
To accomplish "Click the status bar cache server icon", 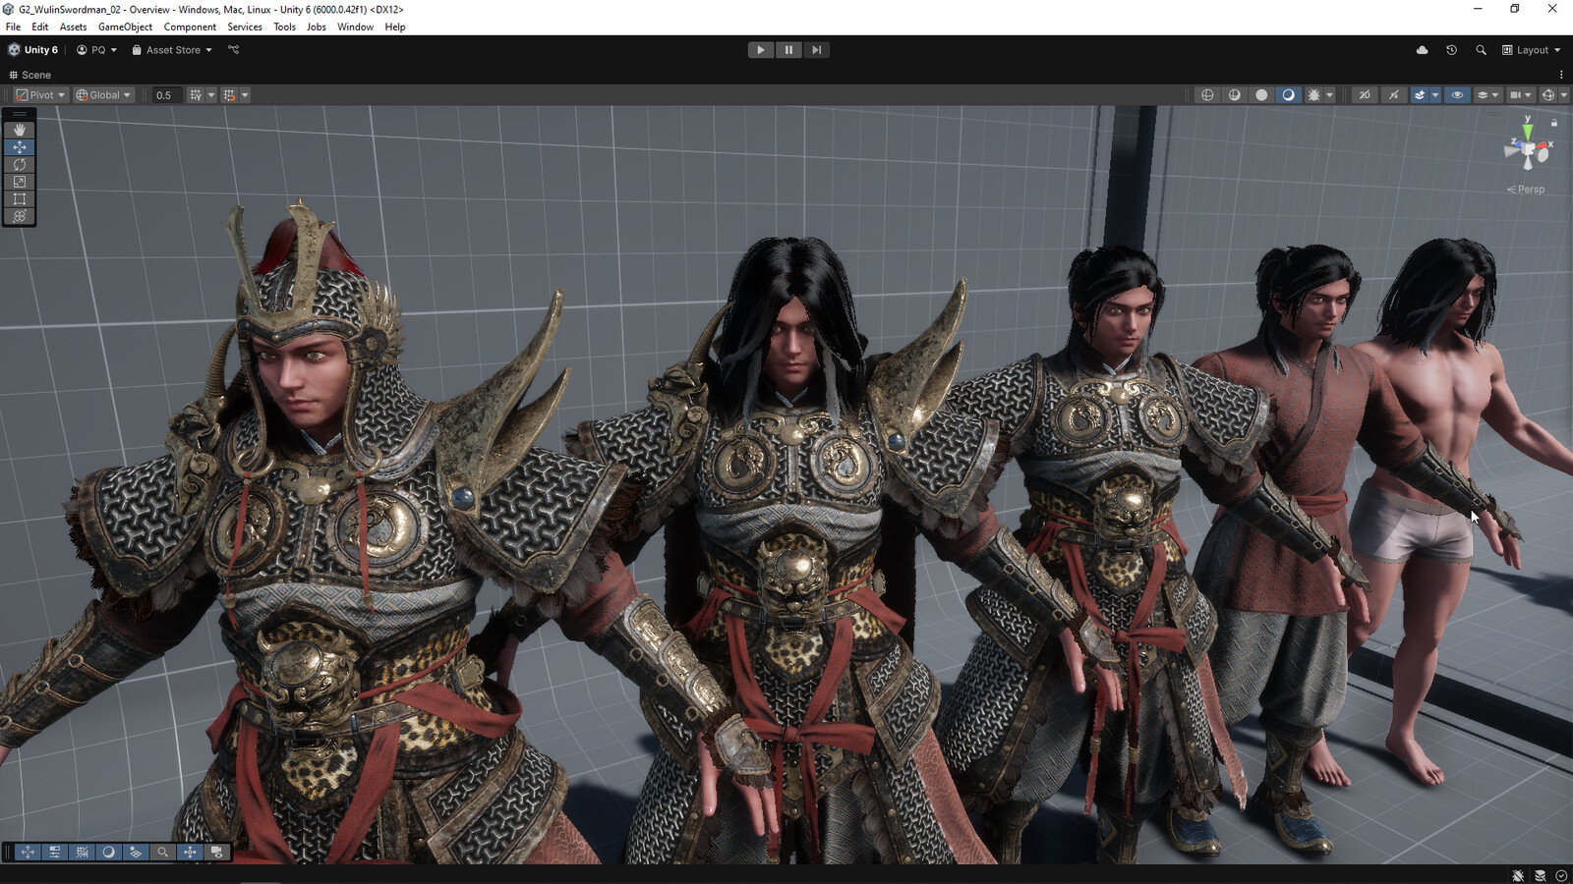I will click(x=1540, y=875).
